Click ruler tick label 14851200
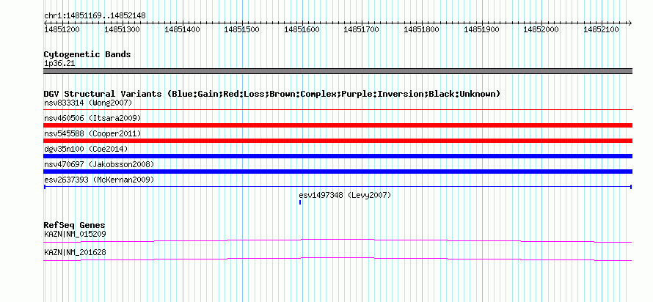The width and height of the screenshot is (653, 302). pyautogui.click(x=62, y=29)
